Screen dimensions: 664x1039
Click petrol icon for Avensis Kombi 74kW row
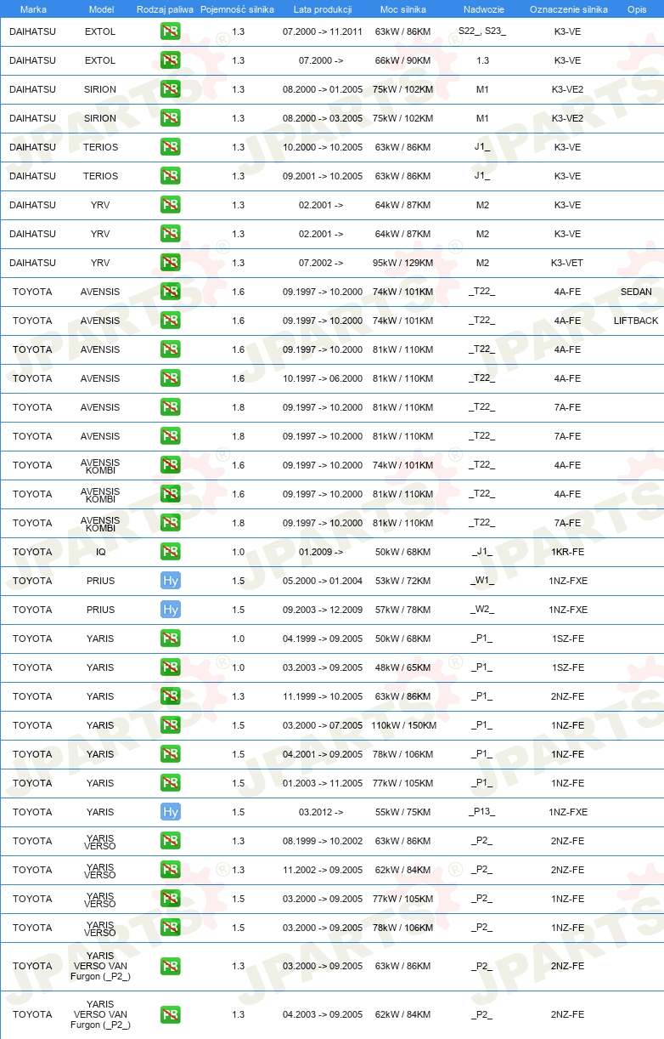170,465
